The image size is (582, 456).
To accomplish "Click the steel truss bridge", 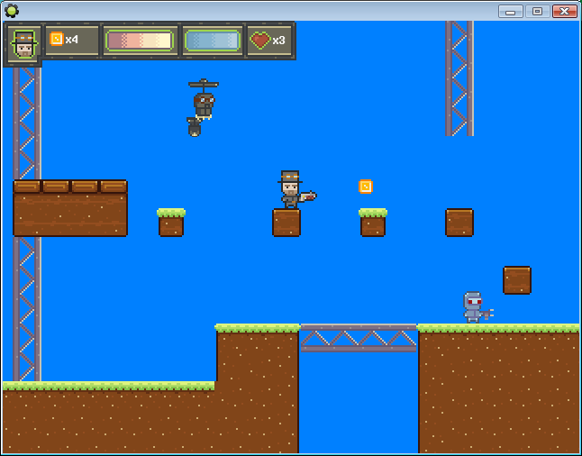I will pos(359,337).
